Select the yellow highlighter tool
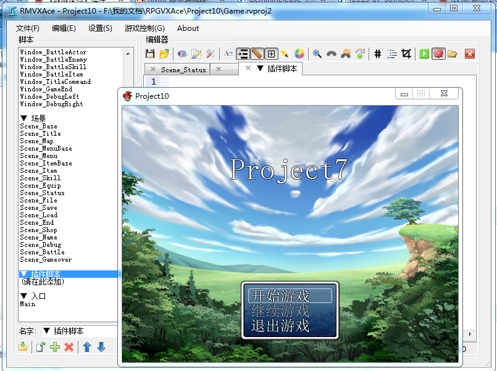The width and height of the screenshot is (497, 371). (285, 54)
